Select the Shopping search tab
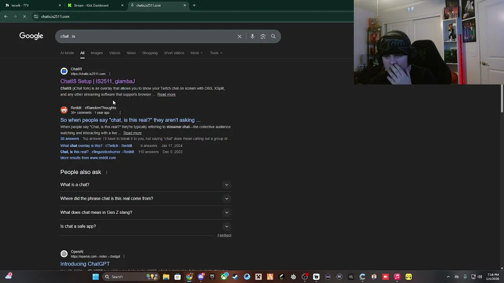Screen dimensions: 504x283 [150, 53]
